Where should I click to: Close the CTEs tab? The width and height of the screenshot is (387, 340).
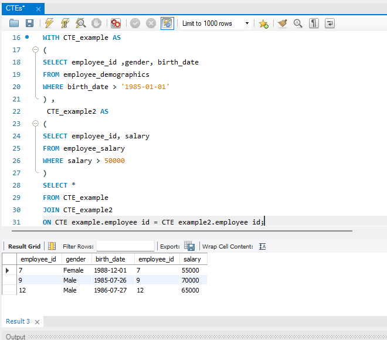pos(38,9)
